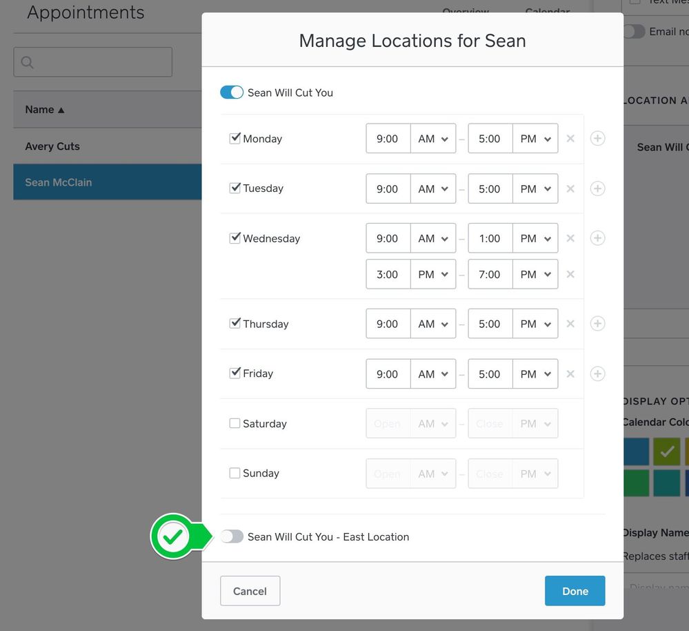The image size is (689, 631).
Task: Click the search magnifier icon in Appointments
Action: 28,63
